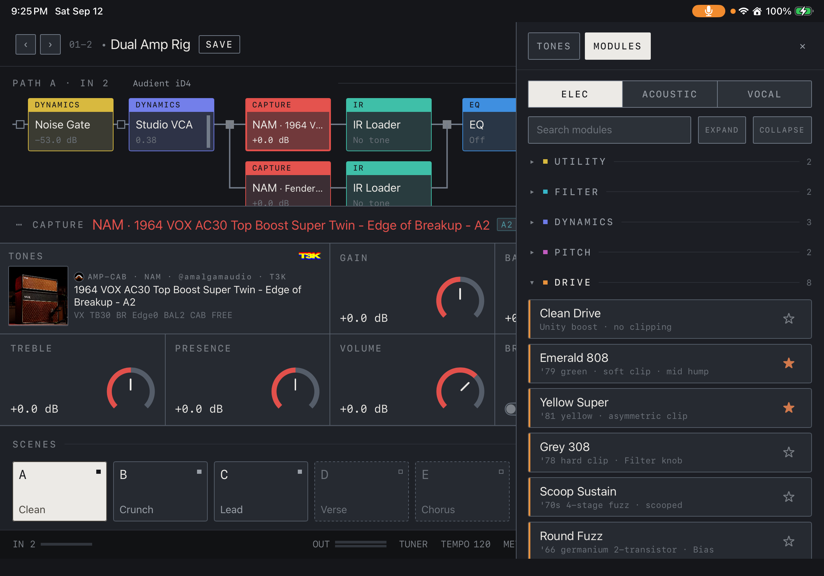
Task: Close the modules panel with X
Action: coord(803,46)
